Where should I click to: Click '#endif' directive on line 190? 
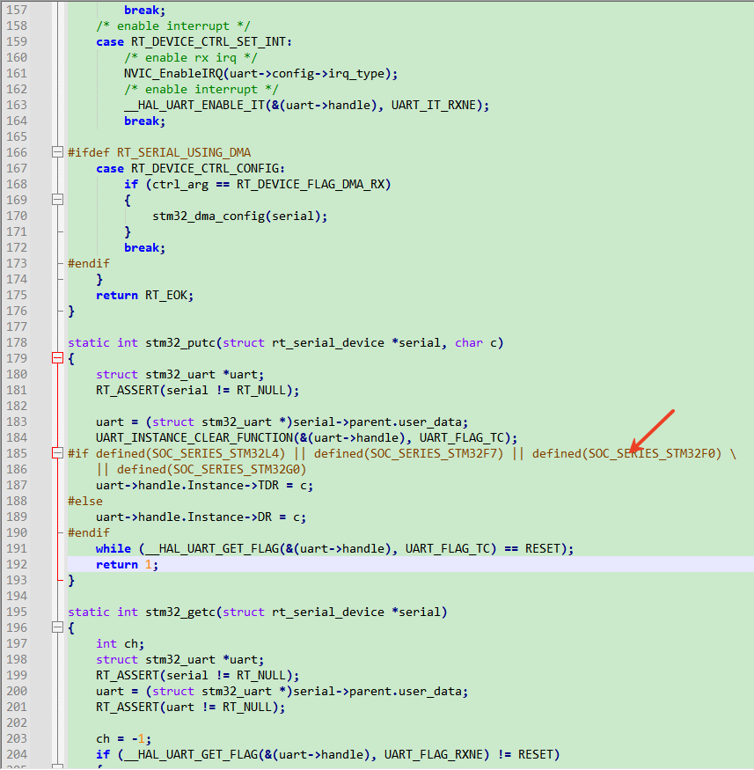coord(89,532)
